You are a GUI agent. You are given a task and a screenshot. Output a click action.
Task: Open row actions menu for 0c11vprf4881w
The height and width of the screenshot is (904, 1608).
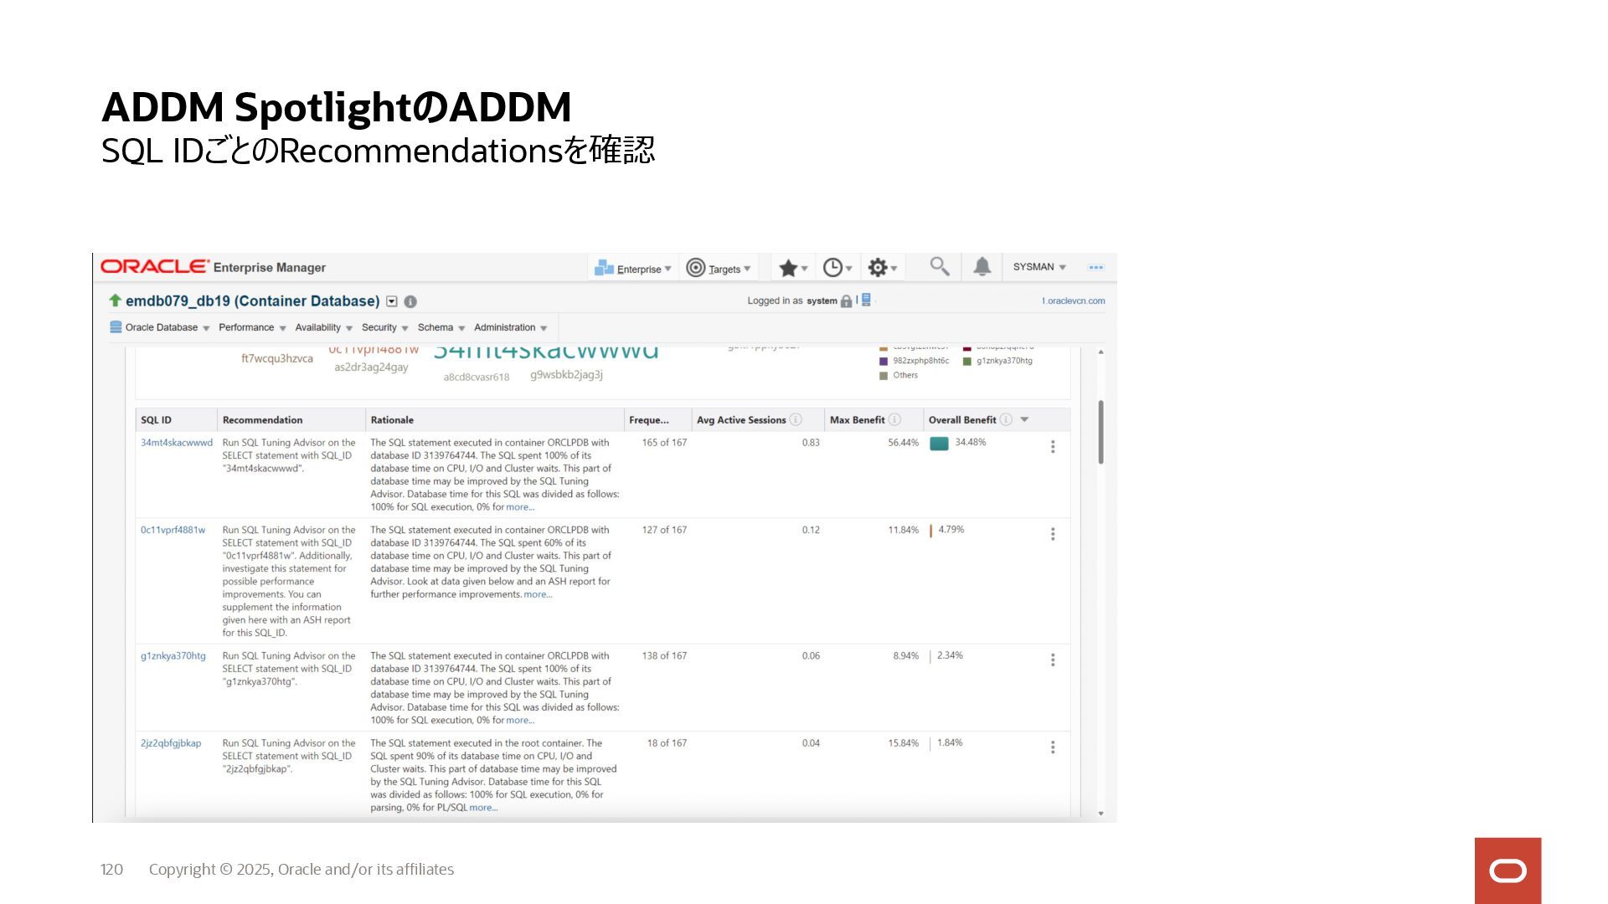[1053, 534]
